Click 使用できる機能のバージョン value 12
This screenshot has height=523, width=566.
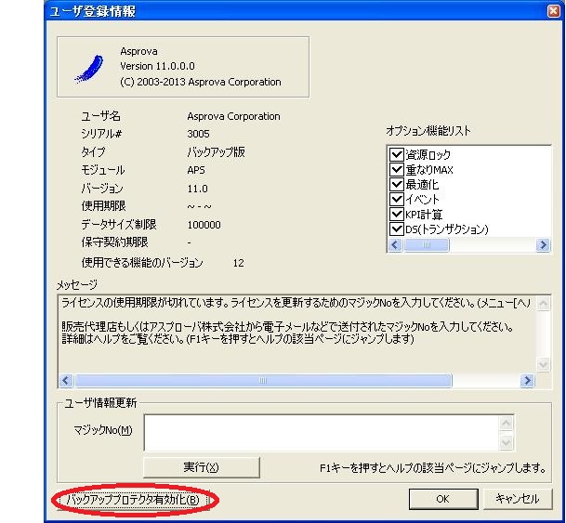point(238,263)
